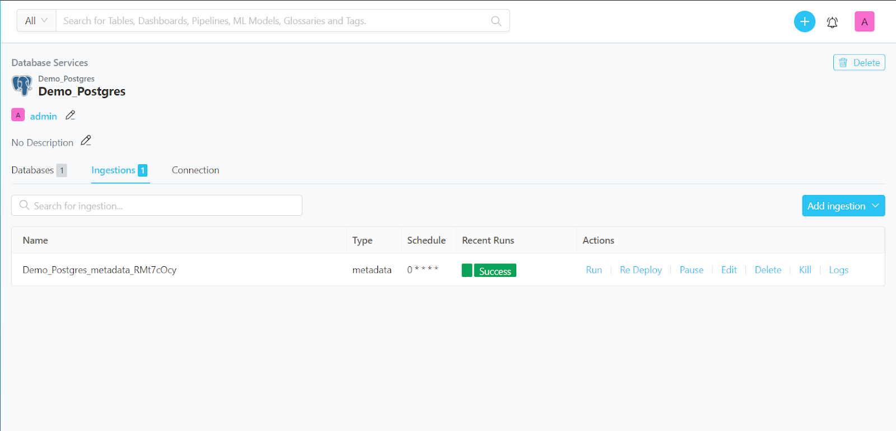Click the search magnifier icon in top bar

[x=496, y=21]
